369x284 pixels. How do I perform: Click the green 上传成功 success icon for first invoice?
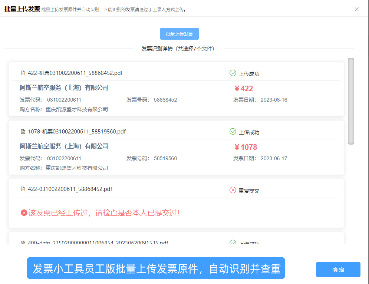pyautogui.click(x=232, y=73)
